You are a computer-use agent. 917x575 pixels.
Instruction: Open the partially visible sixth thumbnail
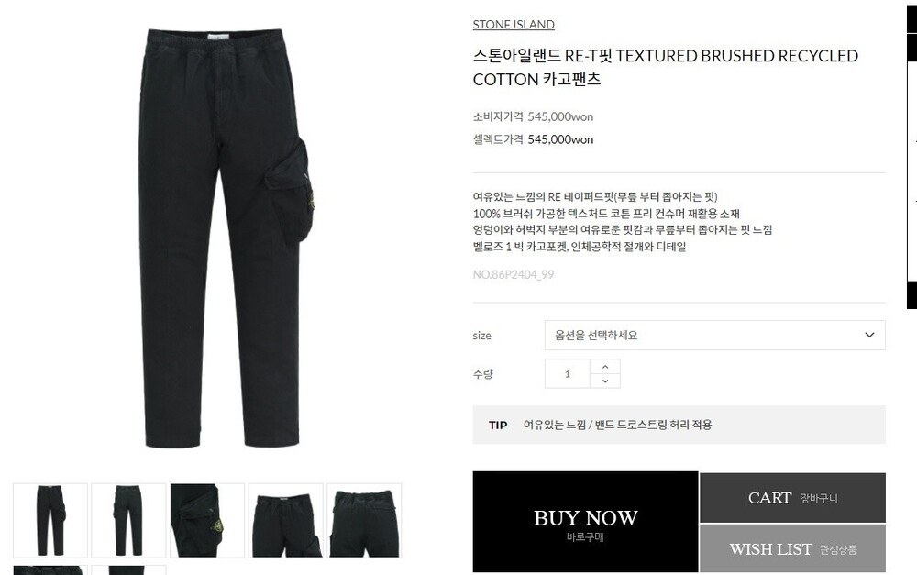pyautogui.click(x=50, y=569)
